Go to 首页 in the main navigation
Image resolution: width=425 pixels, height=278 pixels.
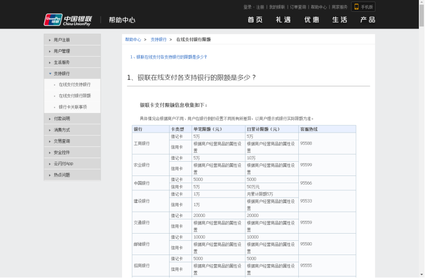click(255, 20)
